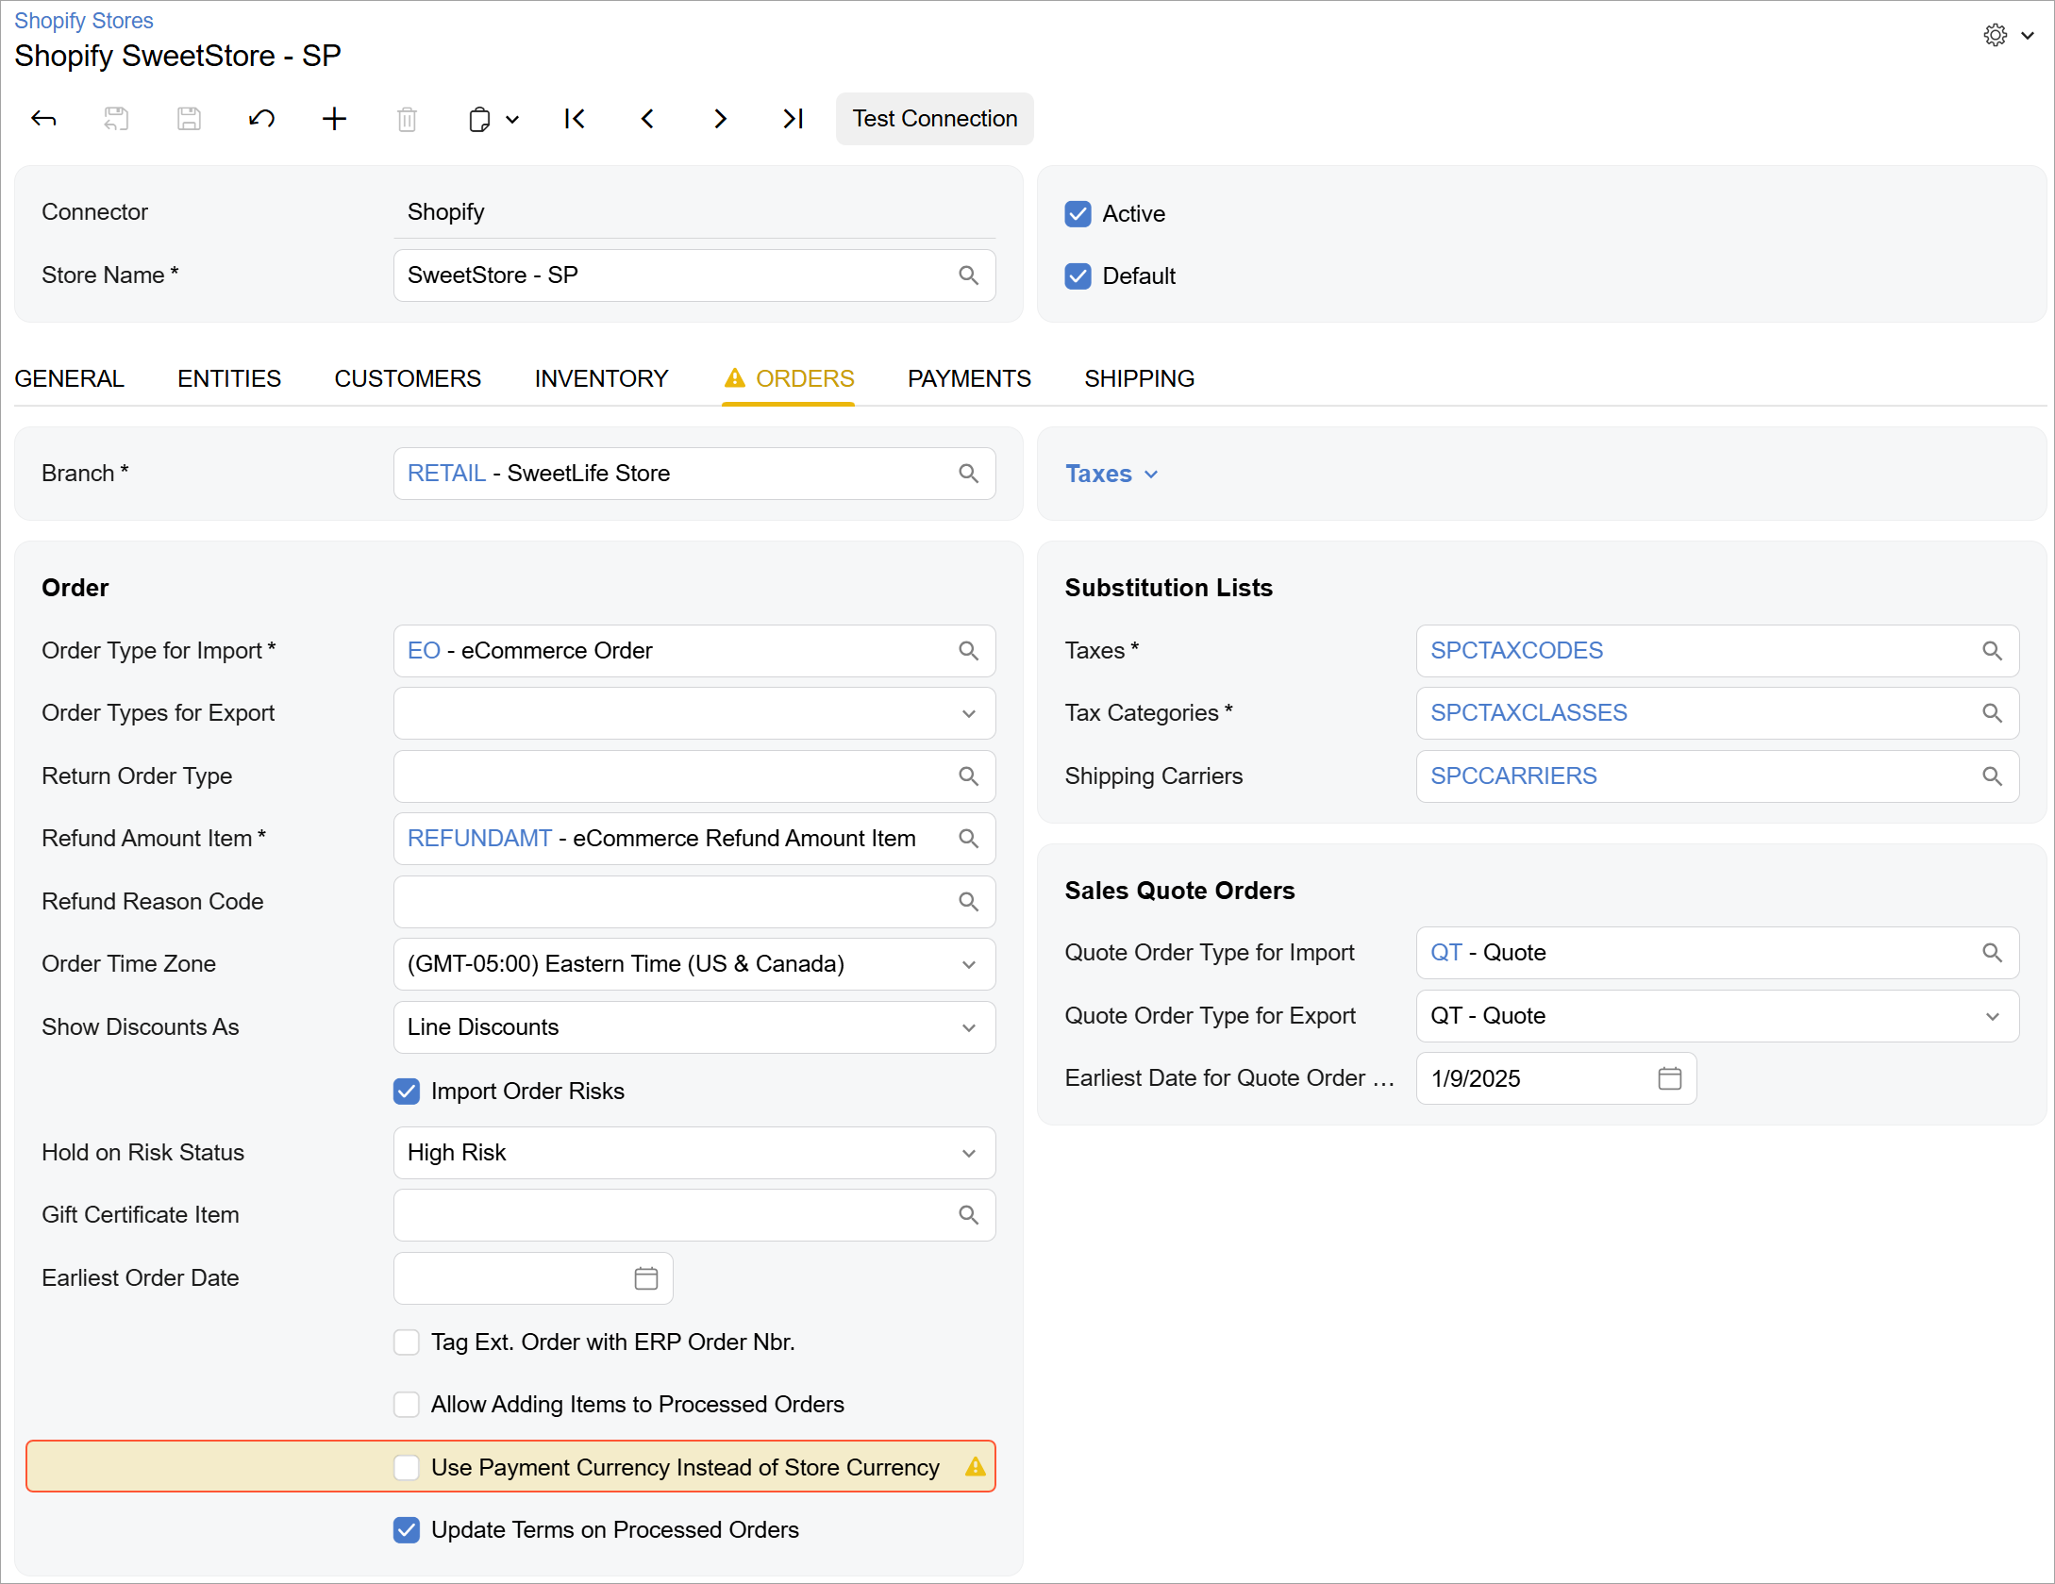Open the SPCTAXCODES substitution list link
2055x1584 pixels.
click(1516, 651)
